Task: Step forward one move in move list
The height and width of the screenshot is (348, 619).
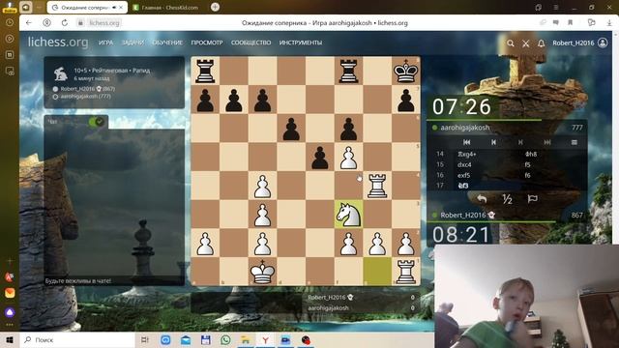Action: (520, 142)
